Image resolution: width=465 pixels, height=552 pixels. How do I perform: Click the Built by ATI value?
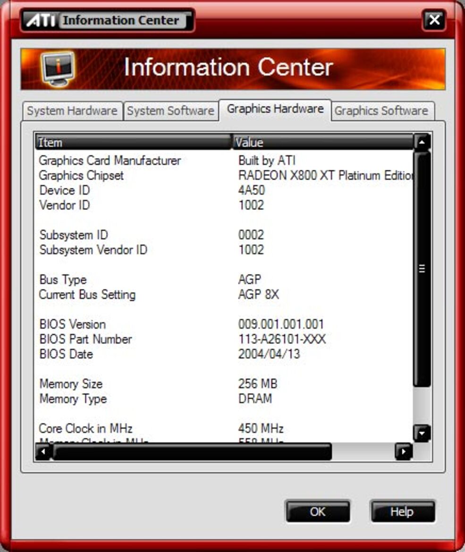267,160
